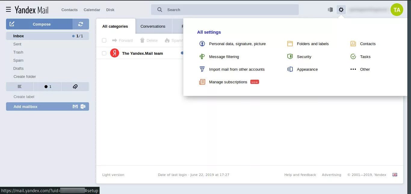Click the Outlook icon in Add mailbox
The height and width of the screenshot is (194, 411).
[83, 106]
